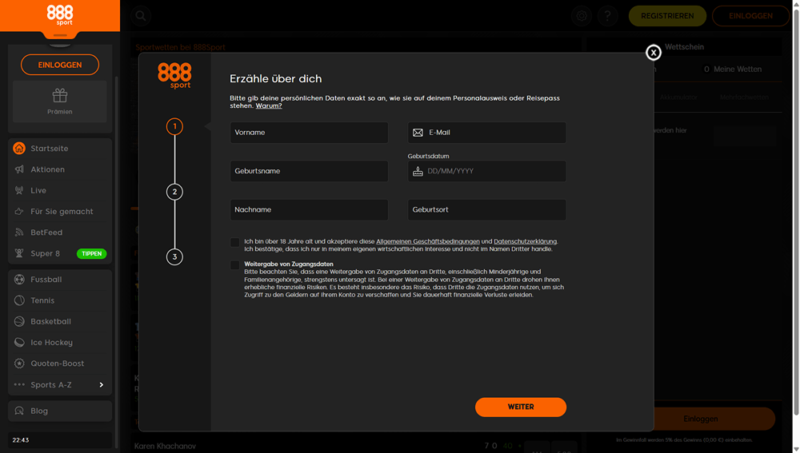Click the Live broadcast icon

coord(19,191)
